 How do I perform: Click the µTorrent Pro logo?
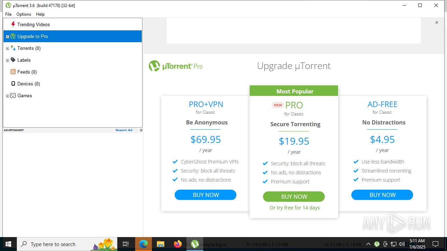pyautogui.click(x=176, y=66)
